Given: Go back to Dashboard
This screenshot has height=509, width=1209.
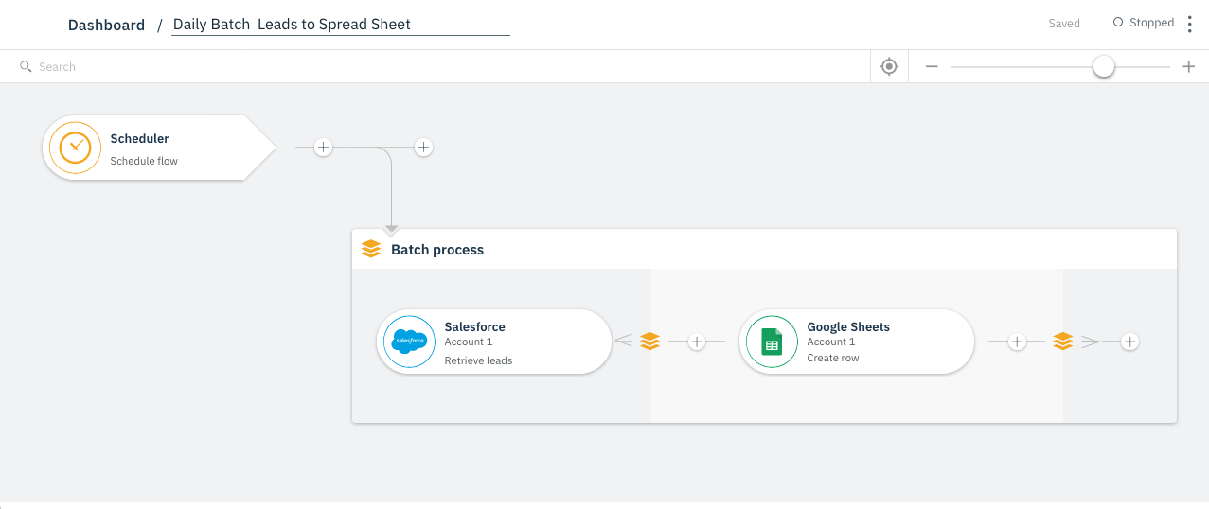Looking at the screenshot, I should coord(106,26).
